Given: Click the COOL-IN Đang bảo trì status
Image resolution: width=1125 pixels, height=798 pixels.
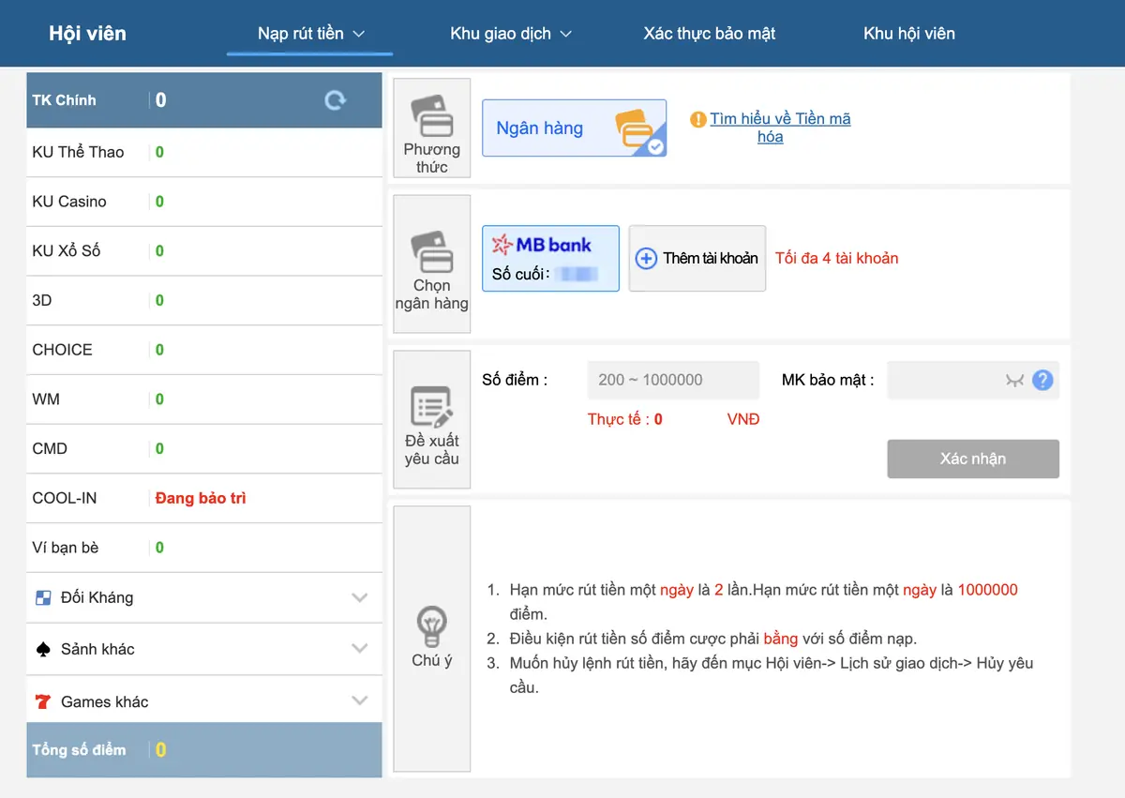Looking at the screenshot, I should click(201, 498).
